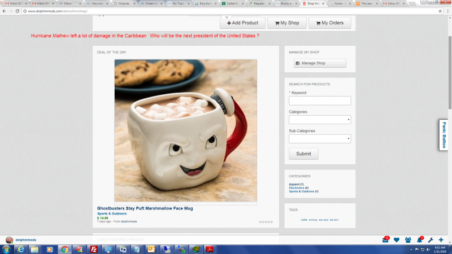This screenshot has height=254, width=452.
Task: Click the dolphinmods avatar in bottom bar
Action: 9,239
